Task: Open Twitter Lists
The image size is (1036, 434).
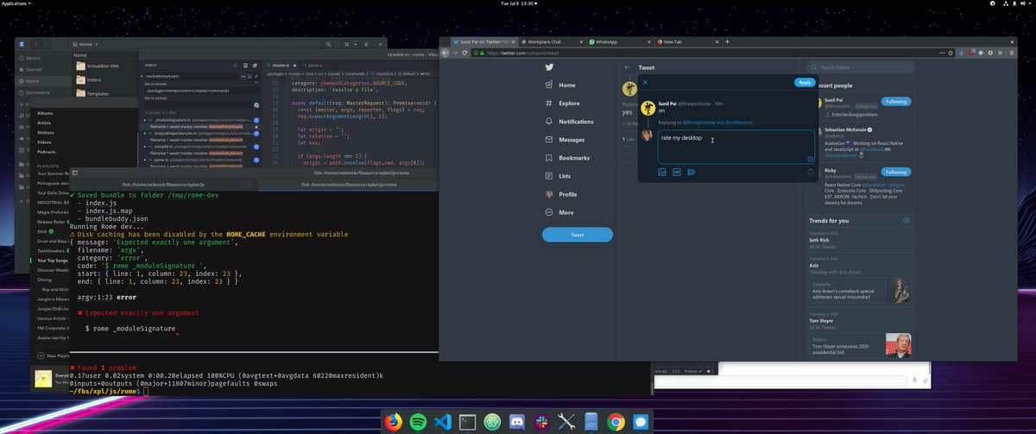Action: [559, 176]
